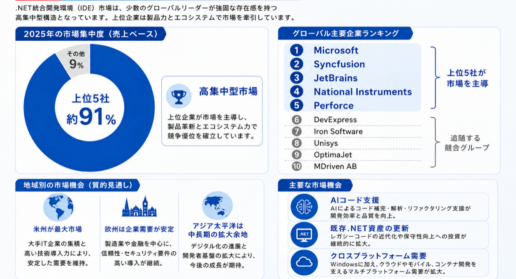Click the .NET monitor icon
The height and width of the screenshot is (279, 516).
coord(304,235)
